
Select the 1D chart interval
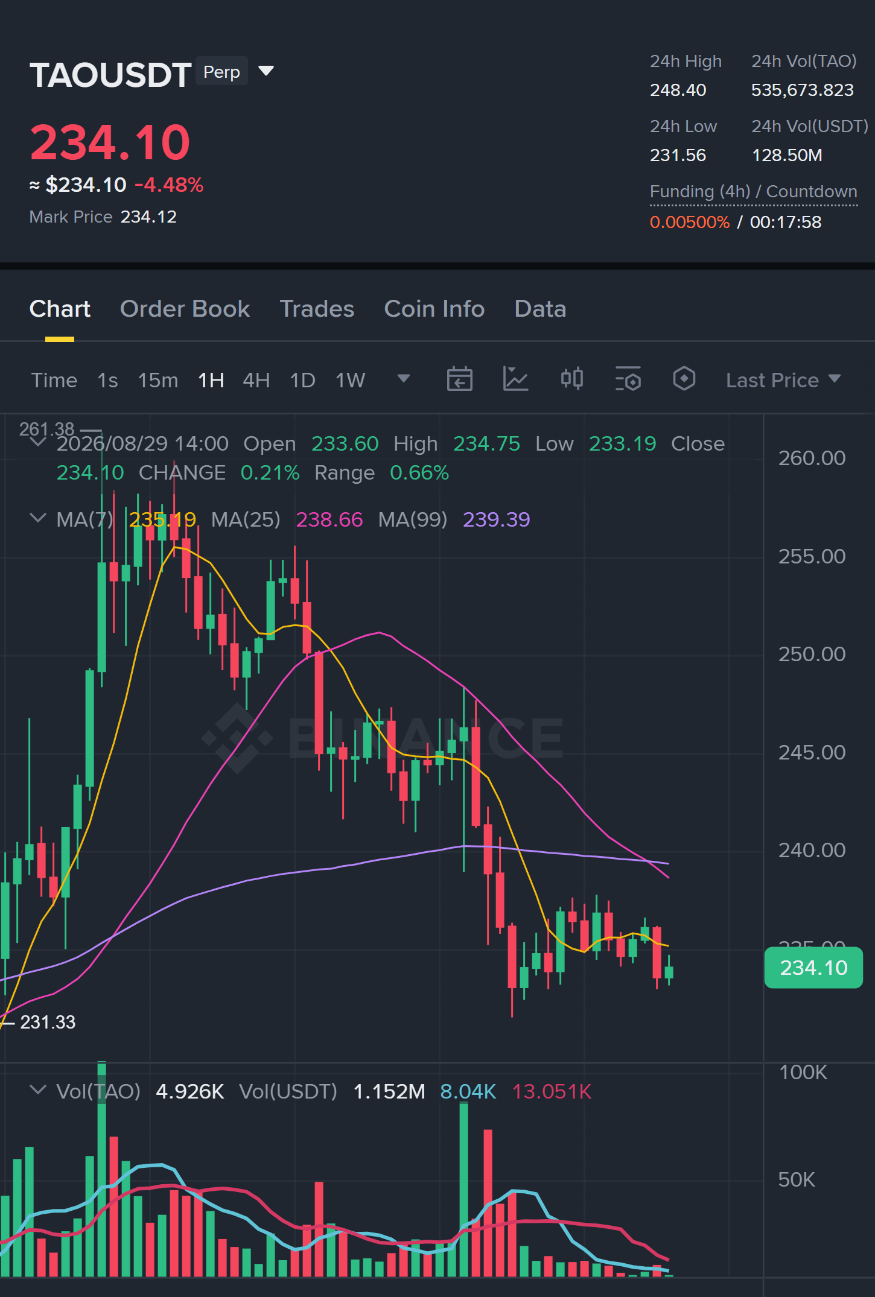click(303, 380)
